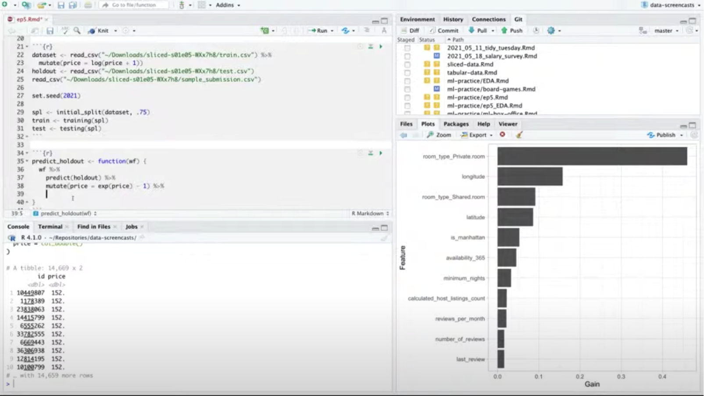Click the Git history clock icon

(536, 30)
